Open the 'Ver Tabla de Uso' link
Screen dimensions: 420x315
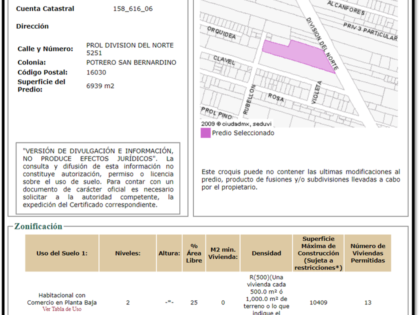coord(62,309)
